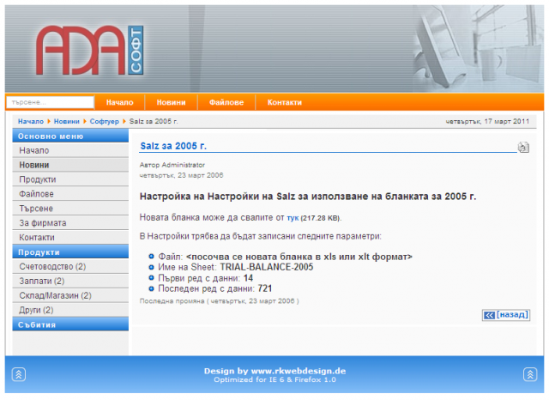Select Новини in the sidebar main menu
This screenshot has width=549, height=400.
click(70, 165)
